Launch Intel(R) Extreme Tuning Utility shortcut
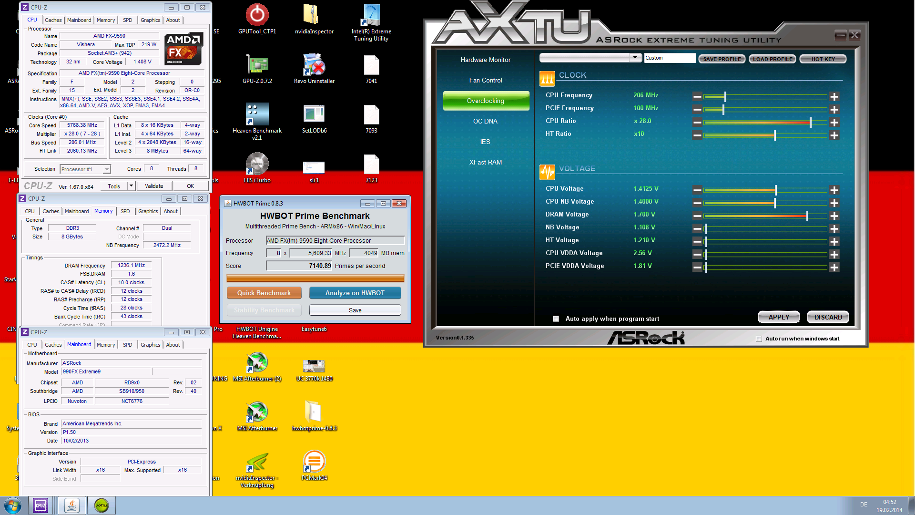 coord(371,22)
